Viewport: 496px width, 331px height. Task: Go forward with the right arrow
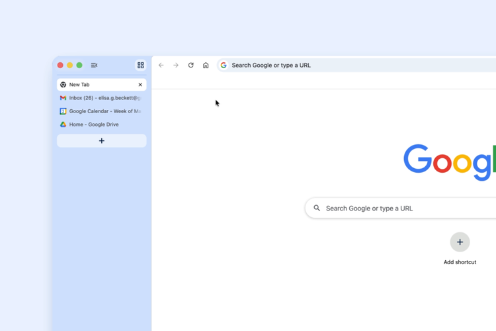click(x=176, y=66)
